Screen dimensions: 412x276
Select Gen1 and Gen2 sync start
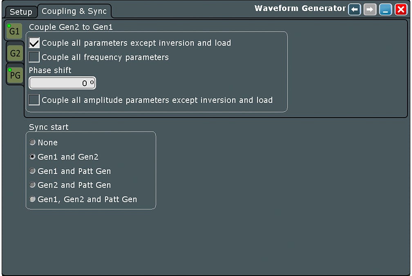click(x=33, y=157)
